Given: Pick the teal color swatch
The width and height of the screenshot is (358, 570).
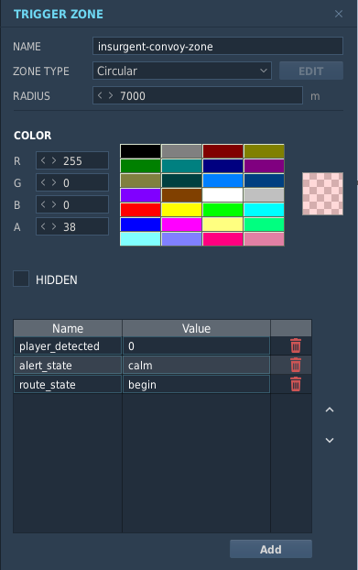Looking at the screenshot, I should click(181, 166).
